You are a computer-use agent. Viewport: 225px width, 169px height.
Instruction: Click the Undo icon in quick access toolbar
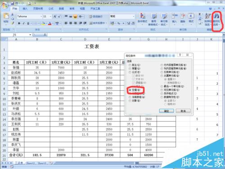coord(17,3)
